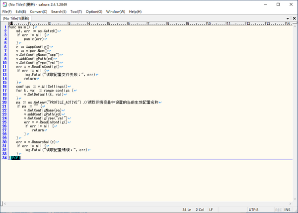Open the Edit(E) menu
The width and height of the screenshot is (298, 213).
(x=21, y=11)
